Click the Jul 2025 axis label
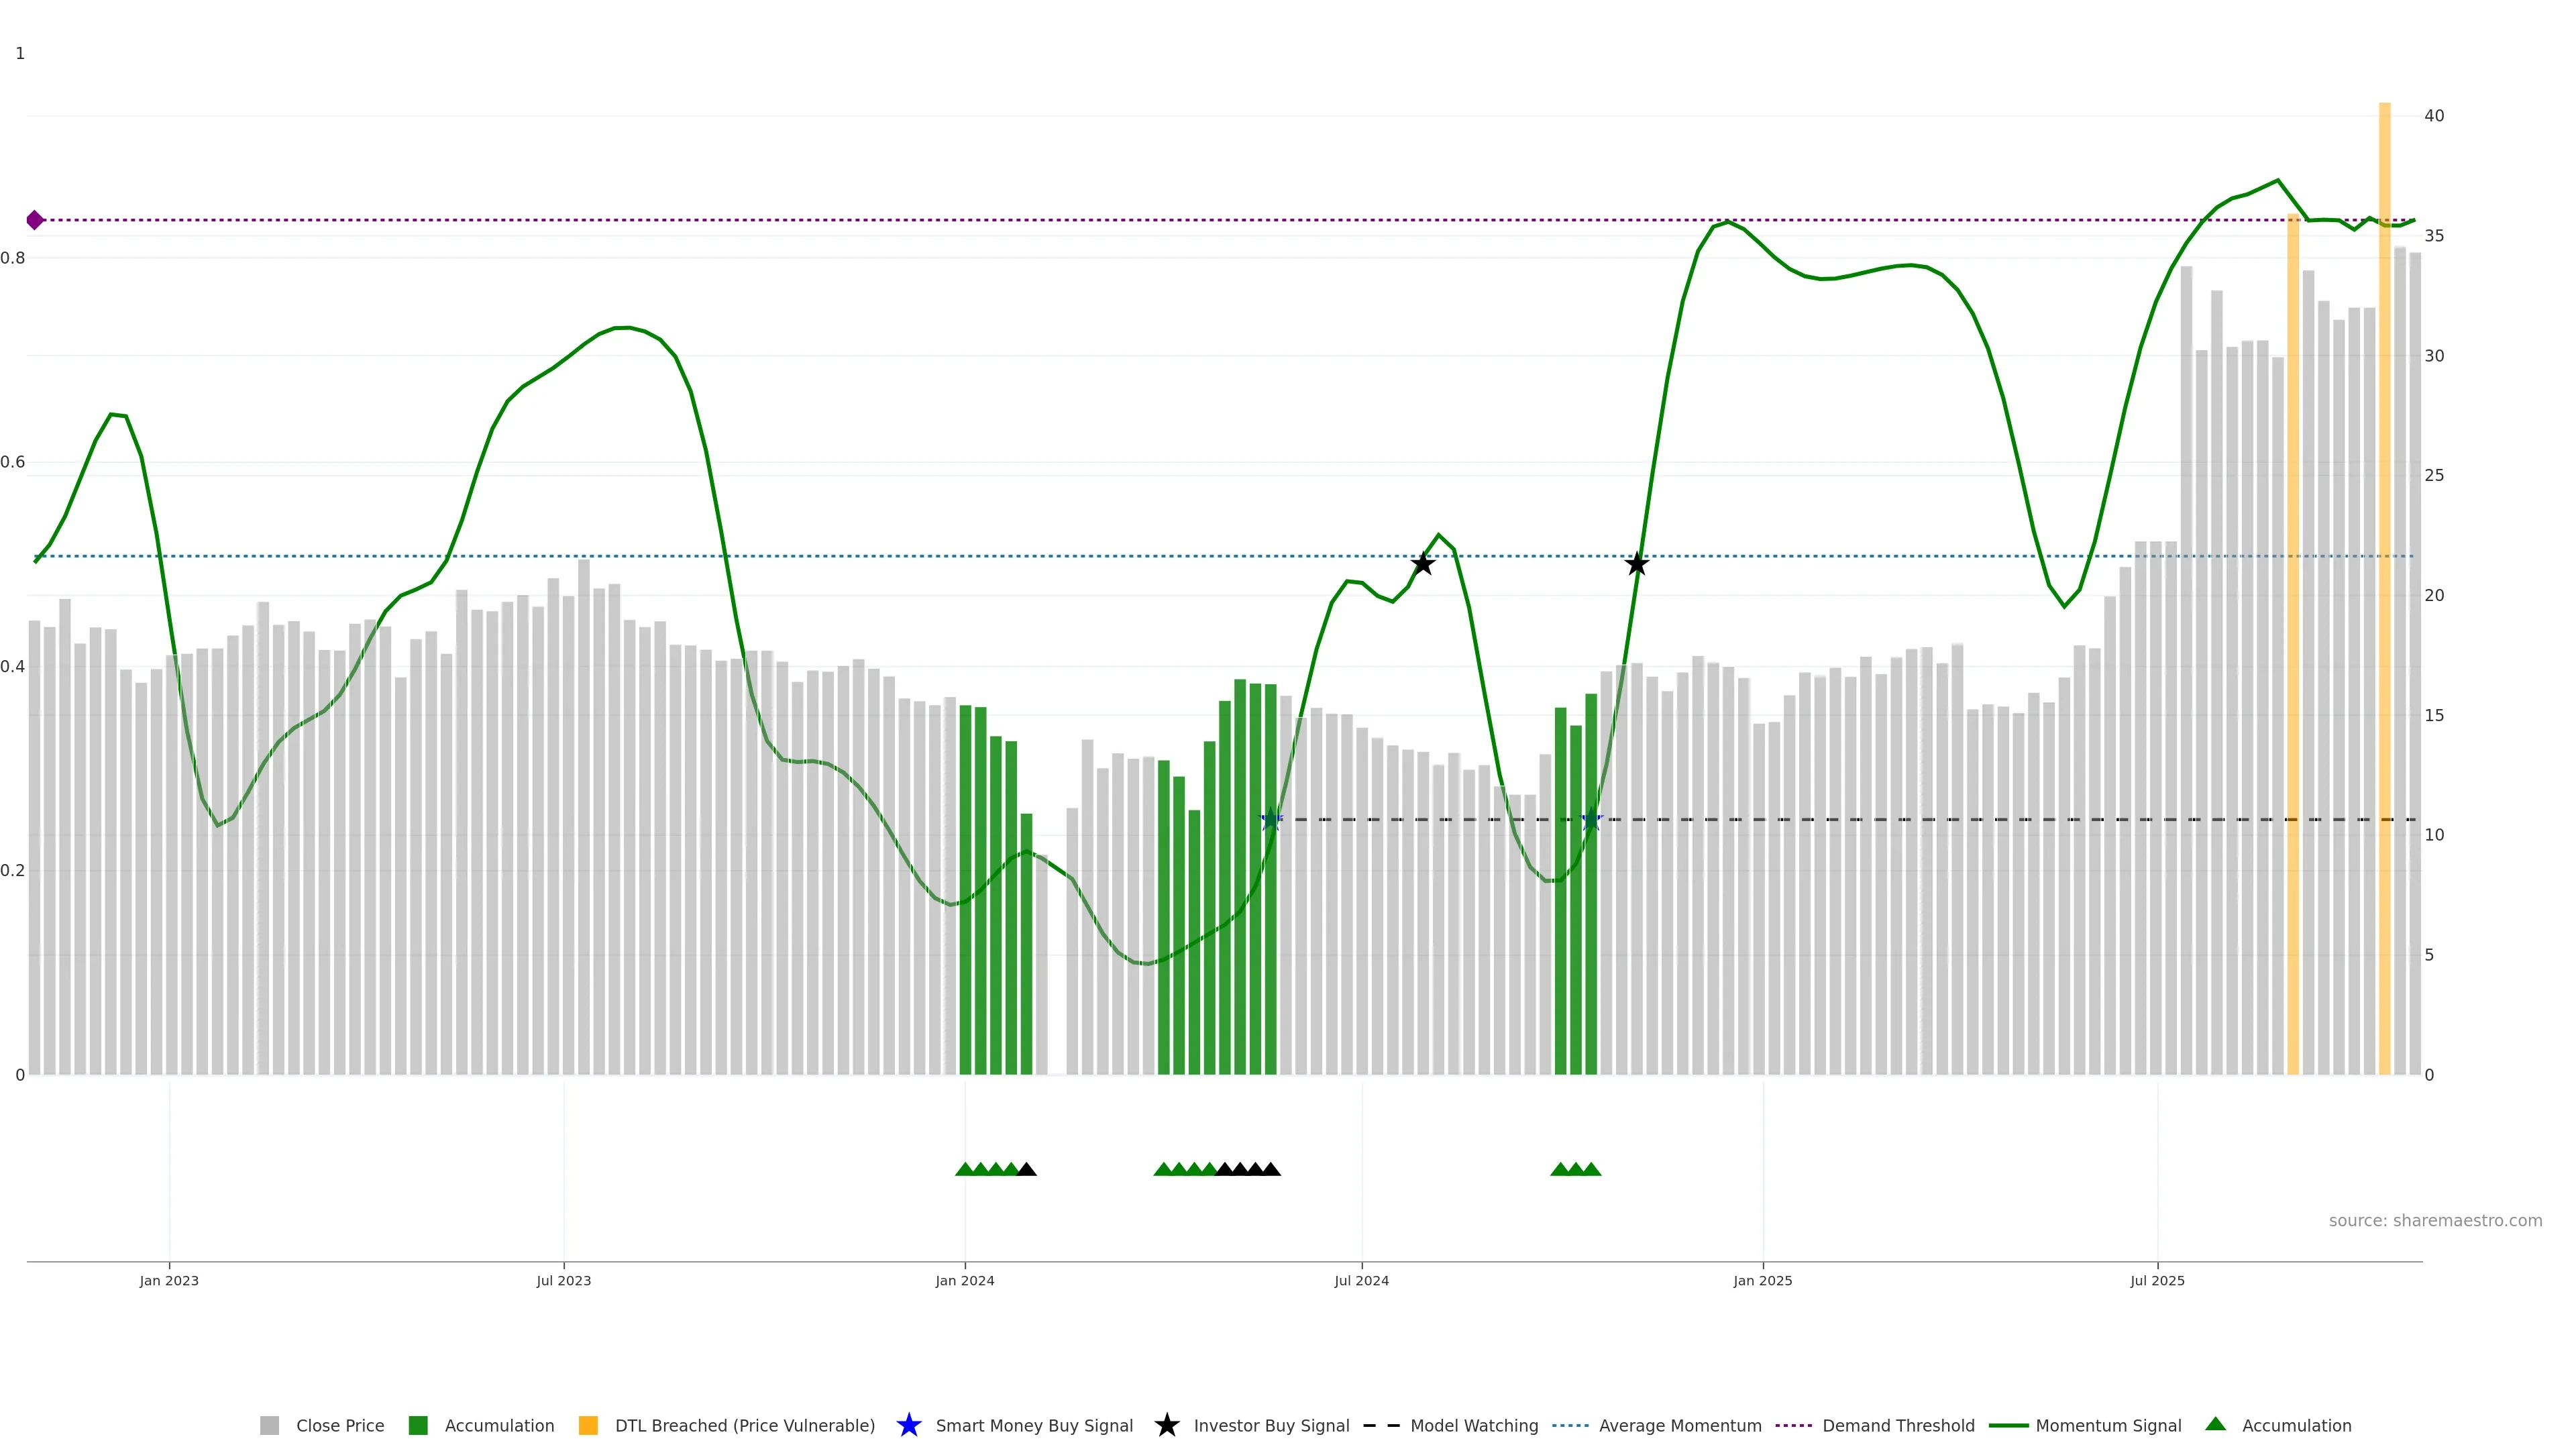Viewport: 2576px width, 1449px height. tap(2157, 1280)
